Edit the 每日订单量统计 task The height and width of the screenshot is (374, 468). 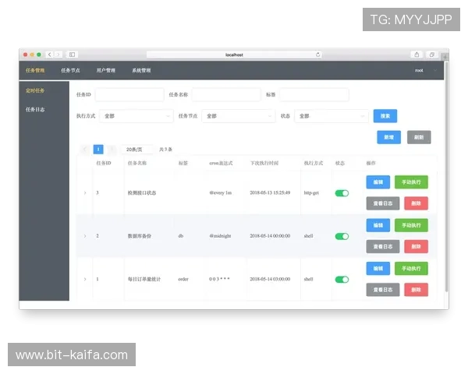coord(378,268)
